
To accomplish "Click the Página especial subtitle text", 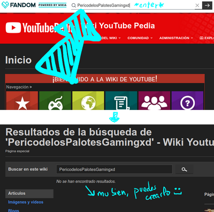I will tap(17, 151).
